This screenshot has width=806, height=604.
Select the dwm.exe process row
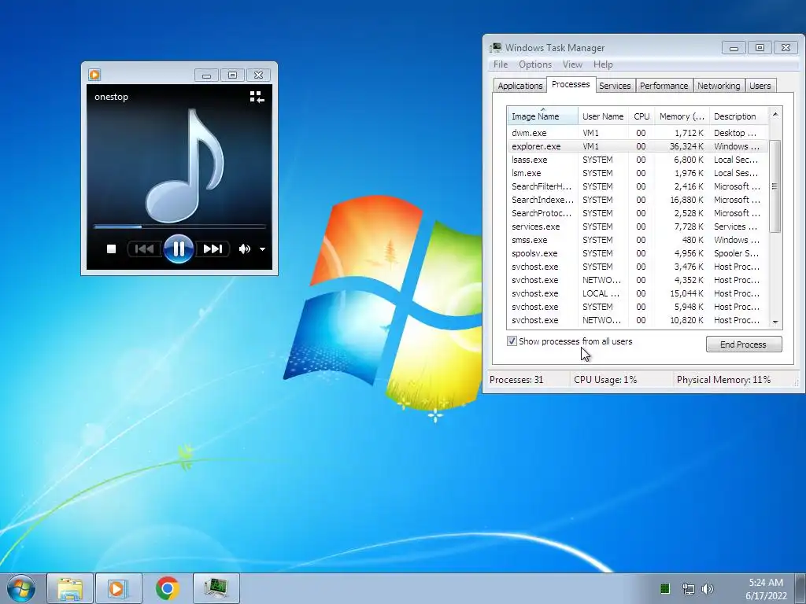638,132
